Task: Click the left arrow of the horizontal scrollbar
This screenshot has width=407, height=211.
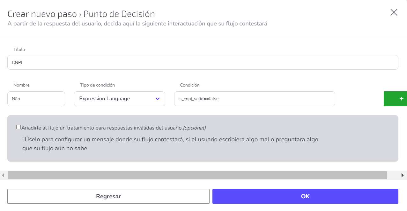Action: (3, 175)
